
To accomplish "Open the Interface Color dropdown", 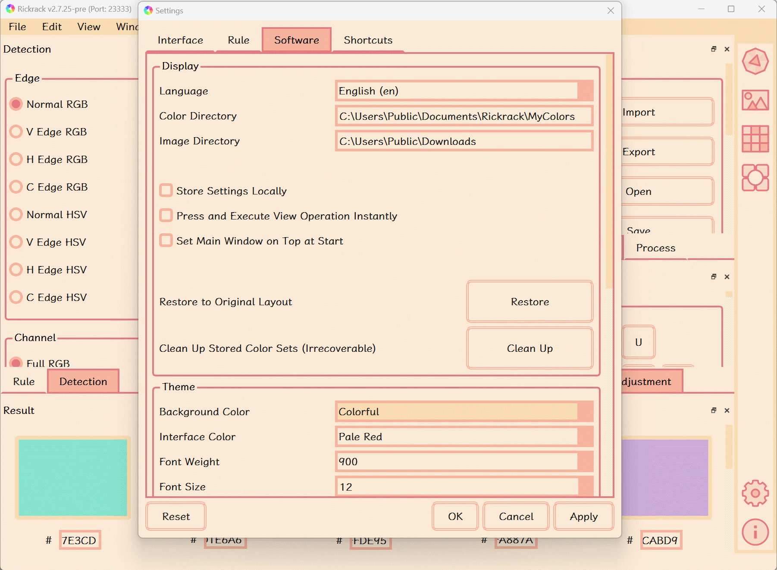I will point(464,437).
